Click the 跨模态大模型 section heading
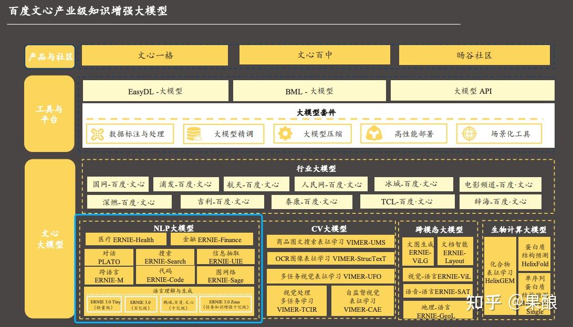Image resolution: width=573 pixels, height=327 pixels. pyautogui.click(x=439, y=230)
